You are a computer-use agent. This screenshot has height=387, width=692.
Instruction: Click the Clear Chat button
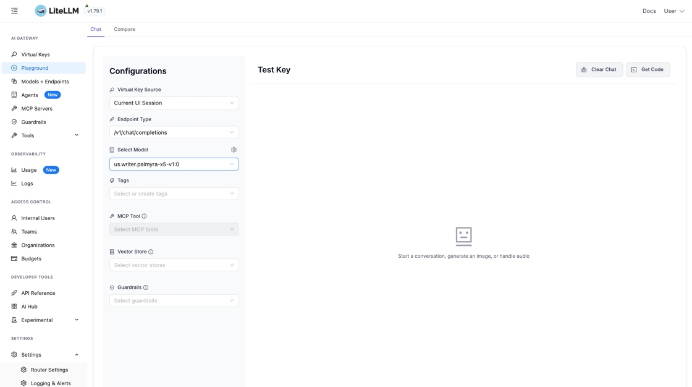click(x=599, y=69)
